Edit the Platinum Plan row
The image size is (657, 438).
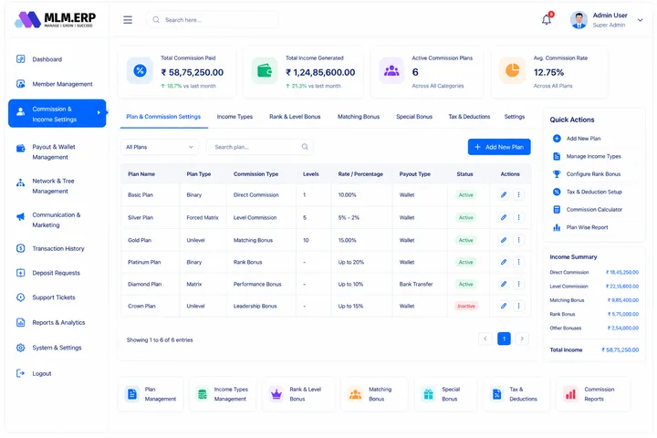504,262
